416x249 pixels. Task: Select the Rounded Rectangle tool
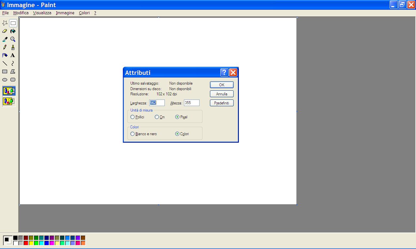[x=13, y=80]
